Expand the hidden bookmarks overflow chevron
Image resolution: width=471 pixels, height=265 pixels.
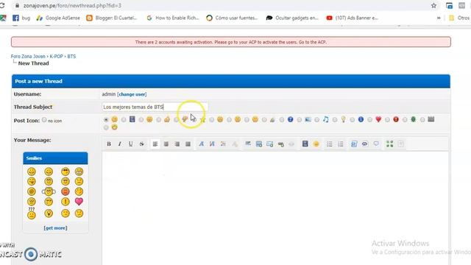click(x=439, y=18)
